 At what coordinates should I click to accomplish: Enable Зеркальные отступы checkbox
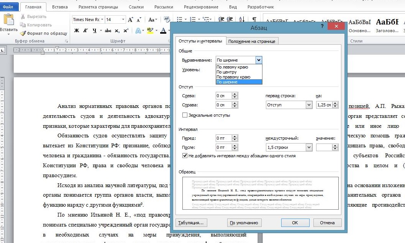click(185, 115)
